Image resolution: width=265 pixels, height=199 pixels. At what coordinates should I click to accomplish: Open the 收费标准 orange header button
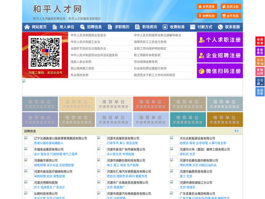(x=207, y=16)
